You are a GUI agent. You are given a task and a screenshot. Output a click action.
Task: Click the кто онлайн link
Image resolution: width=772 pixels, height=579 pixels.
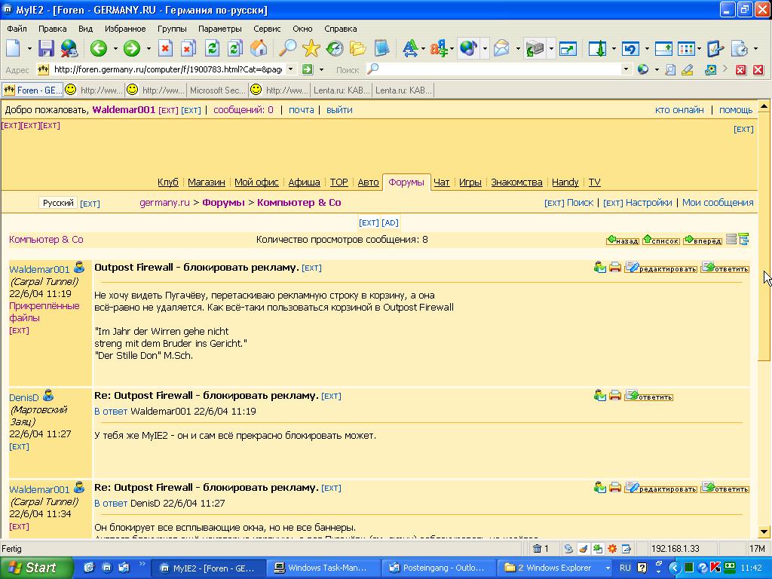[x=679, y=110]
